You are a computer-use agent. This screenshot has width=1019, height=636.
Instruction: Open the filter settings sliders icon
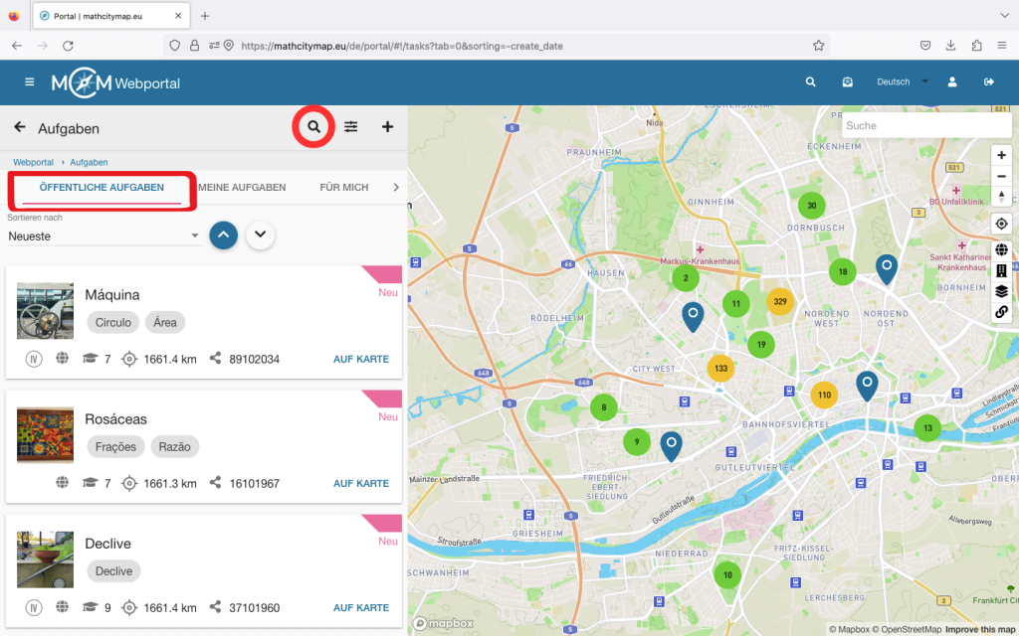click(351, 127)
